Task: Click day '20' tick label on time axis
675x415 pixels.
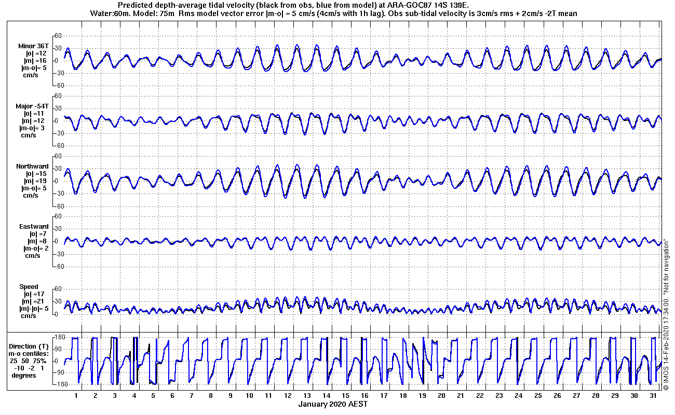Action: pos(442,396)
